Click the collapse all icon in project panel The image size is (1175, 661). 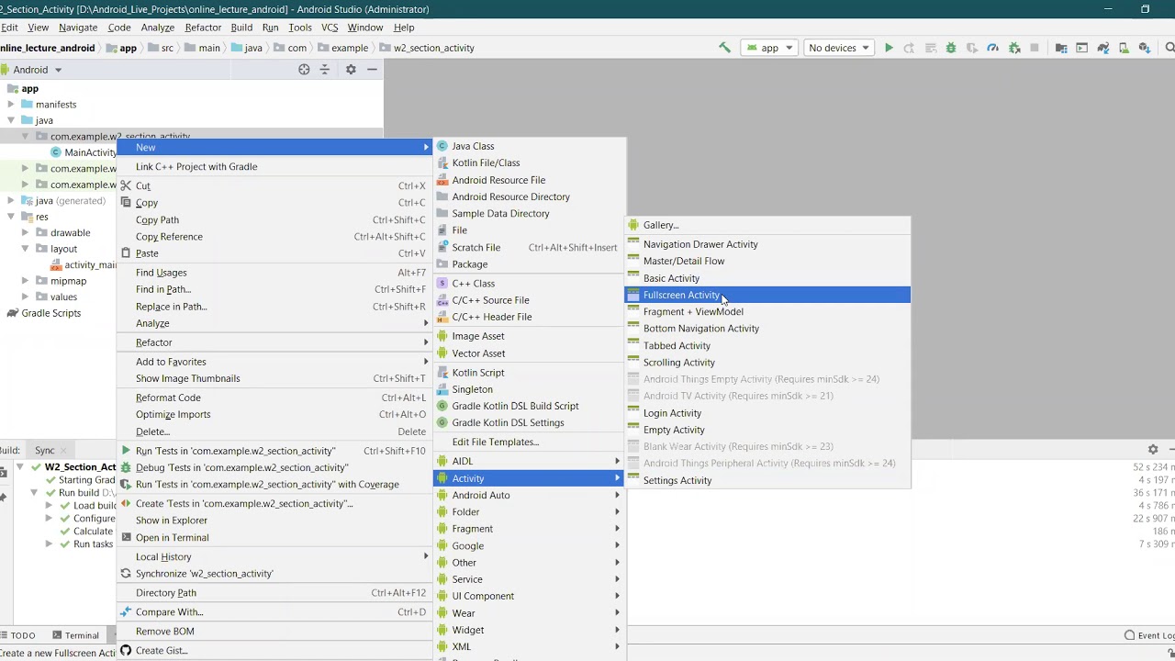pyautogui.click(x=324, y=70)
